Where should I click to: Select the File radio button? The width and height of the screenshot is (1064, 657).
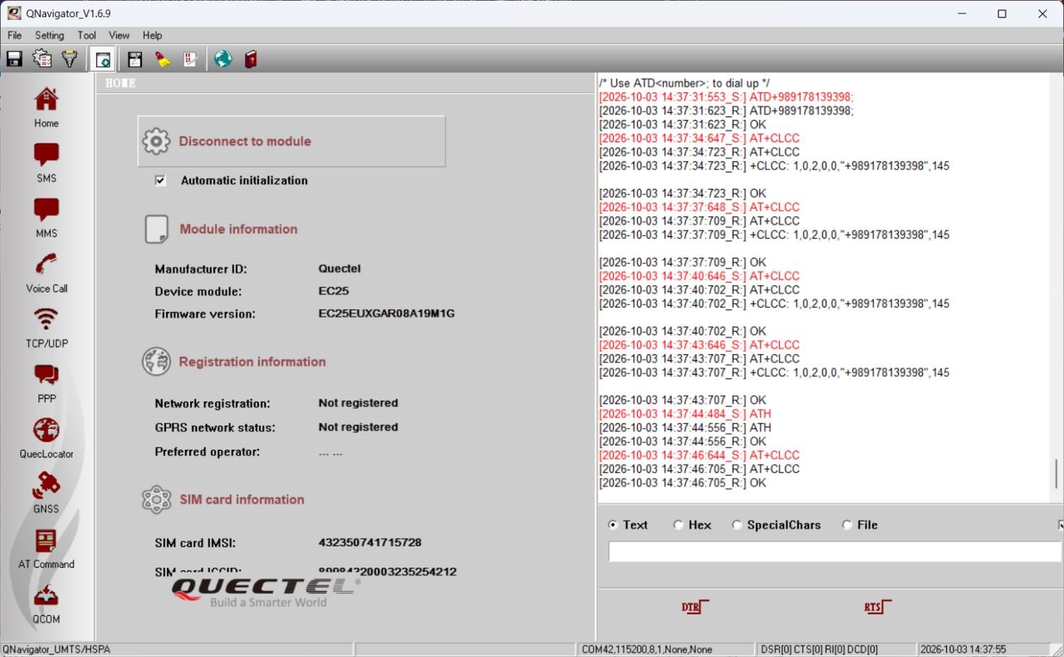coord(847,525)
